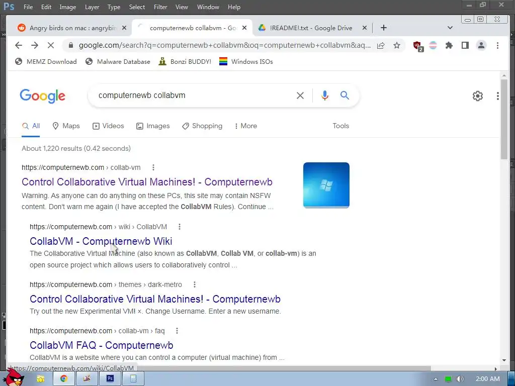This screenshot has height=386, width=515.
Task: Select the Videos results tab
Action: (108, 126)
